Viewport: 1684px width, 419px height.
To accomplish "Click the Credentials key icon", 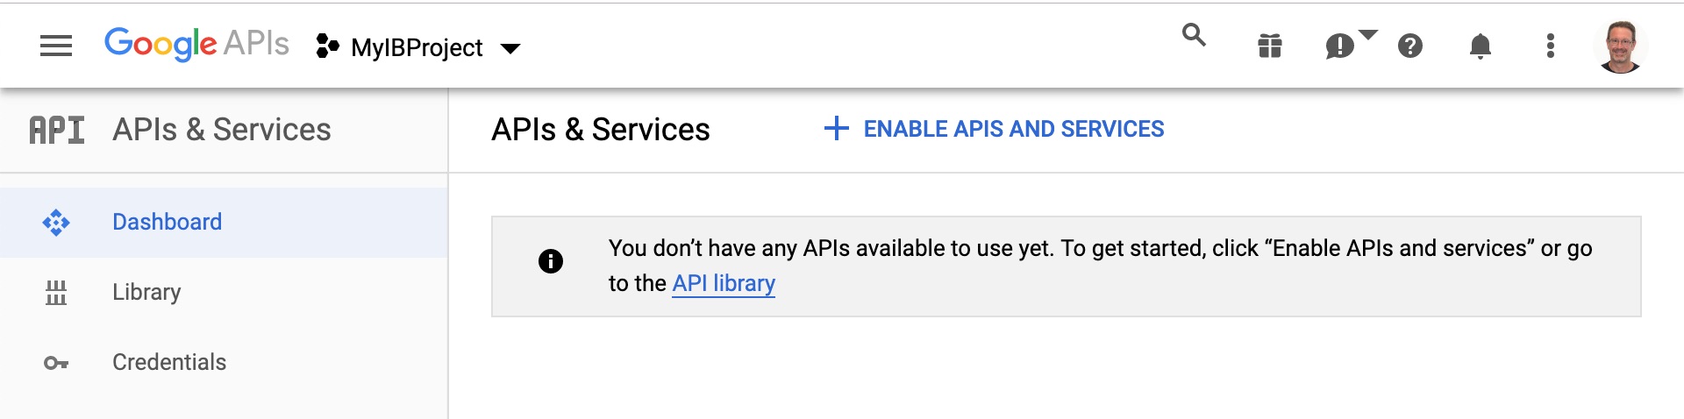I will pos(56,363).
